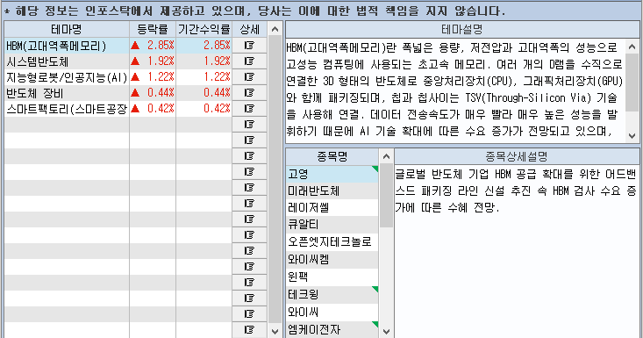The width and height of the screenshot is (643, 338).
Task: Select stock 와이씨
Action: click(x=332, y=313)
